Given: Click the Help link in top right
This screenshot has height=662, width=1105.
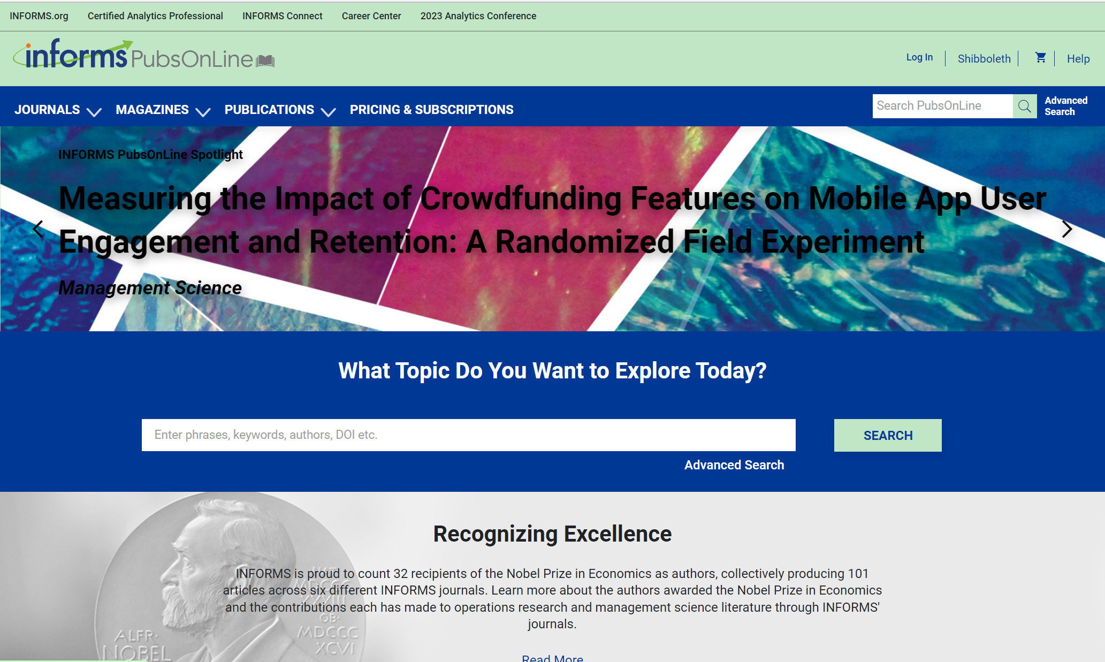Looking at the screenshot, I should pyautogui.click(x=1077, y=58).
